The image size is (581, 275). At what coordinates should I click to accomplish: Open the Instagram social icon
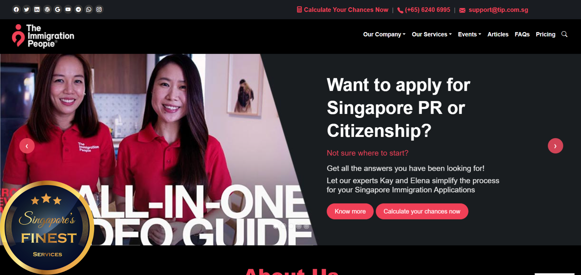click(99, 9)
